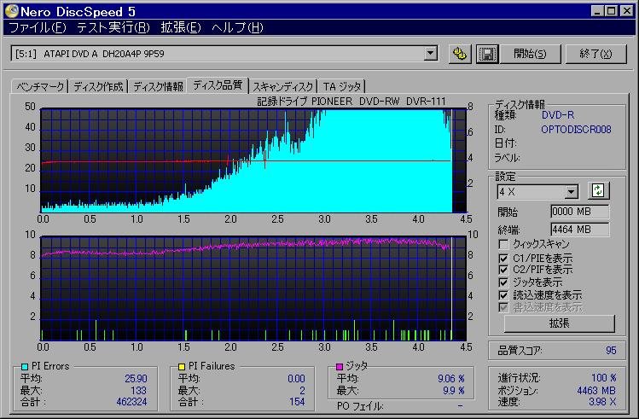Enable the クイックスキャン checkbox
Screen dimensions: 639x419
(x=503, y=245)
